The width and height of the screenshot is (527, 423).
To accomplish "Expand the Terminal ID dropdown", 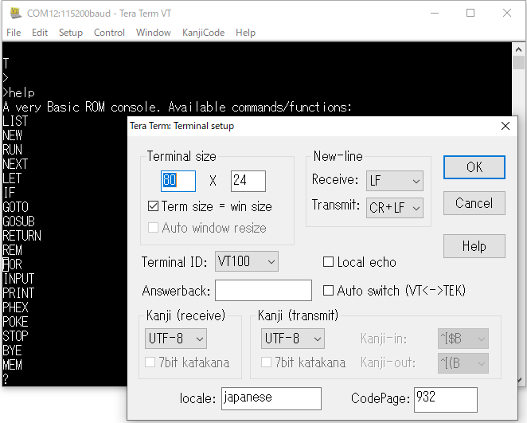I will click(247, 261).
